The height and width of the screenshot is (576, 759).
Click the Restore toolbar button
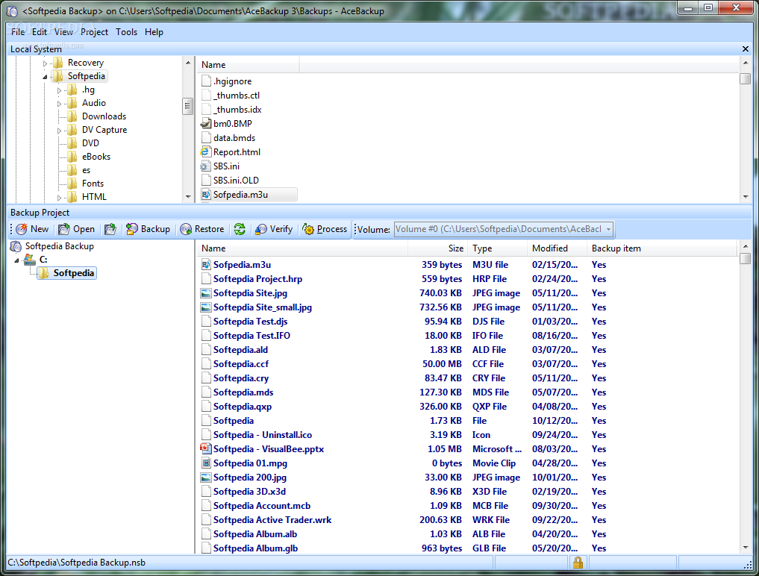pyautogui.click(x=202, y=229)
